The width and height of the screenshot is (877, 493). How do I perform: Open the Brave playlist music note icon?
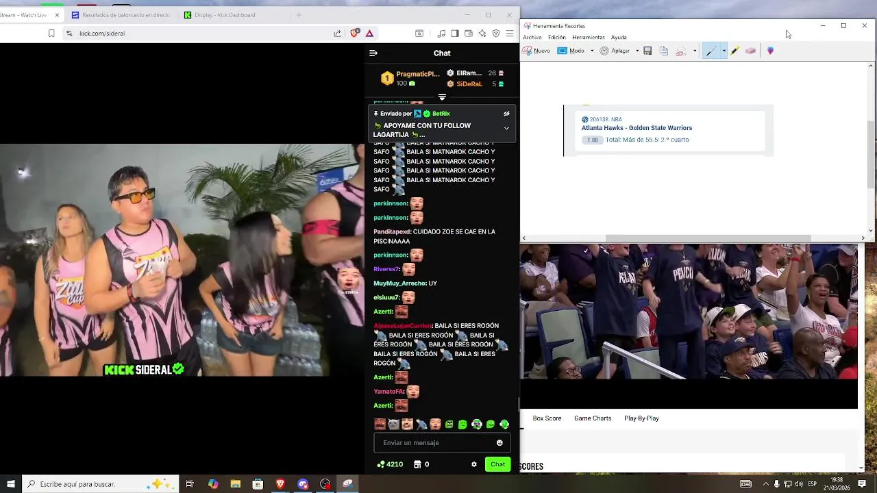441,33
